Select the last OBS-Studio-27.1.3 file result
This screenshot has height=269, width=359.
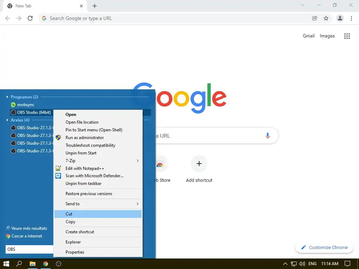click(x=32, y=151)
